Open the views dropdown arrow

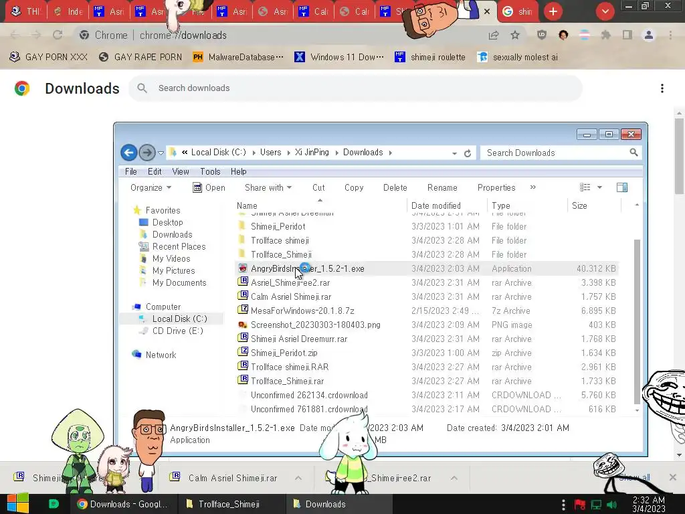tap(599, 187)
